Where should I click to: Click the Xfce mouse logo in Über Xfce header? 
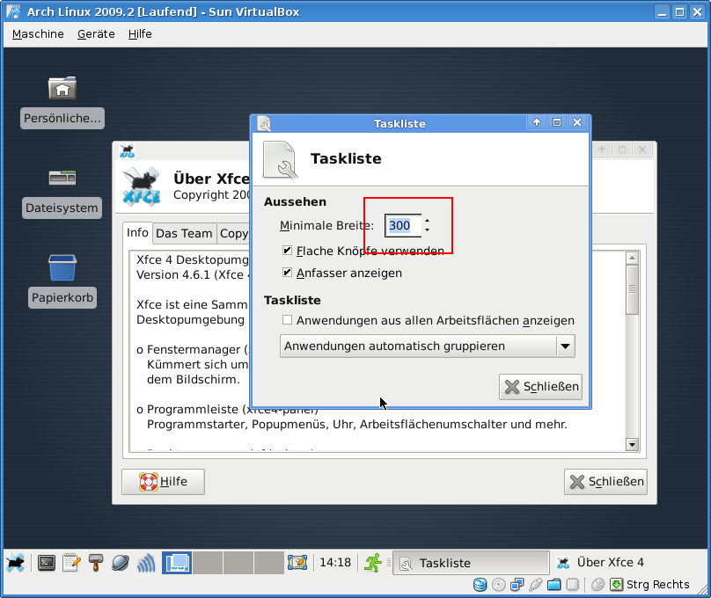click(x=142, y=186)
